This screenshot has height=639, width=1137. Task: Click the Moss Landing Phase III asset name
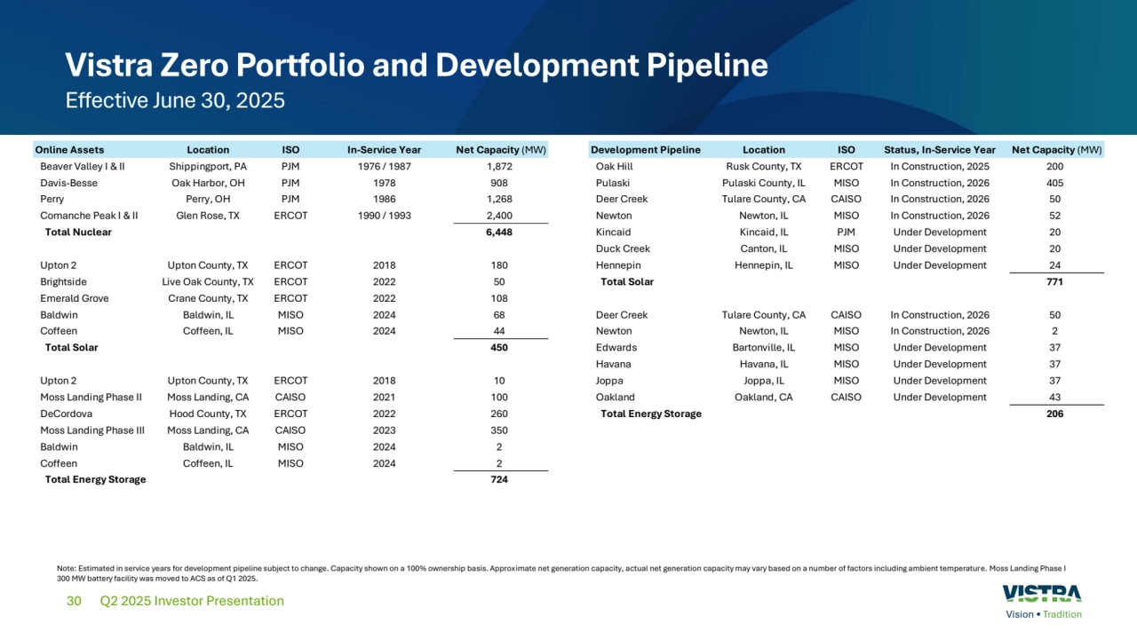point(92,430)
